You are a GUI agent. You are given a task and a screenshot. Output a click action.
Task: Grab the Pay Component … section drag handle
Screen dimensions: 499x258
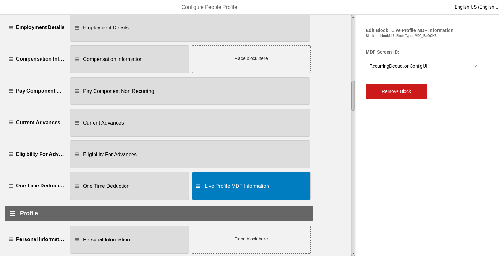coord(11,91)
